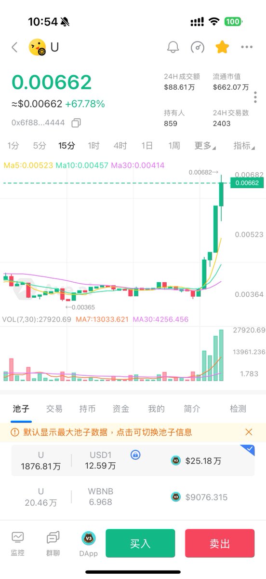The width and height of the screenshot is (266, 579).
Task: Toggle the yellow favorite star
Action: click(x=222, y=47)
